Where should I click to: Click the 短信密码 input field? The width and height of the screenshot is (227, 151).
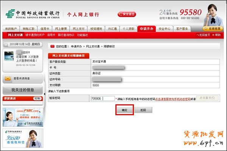[102, 98]
